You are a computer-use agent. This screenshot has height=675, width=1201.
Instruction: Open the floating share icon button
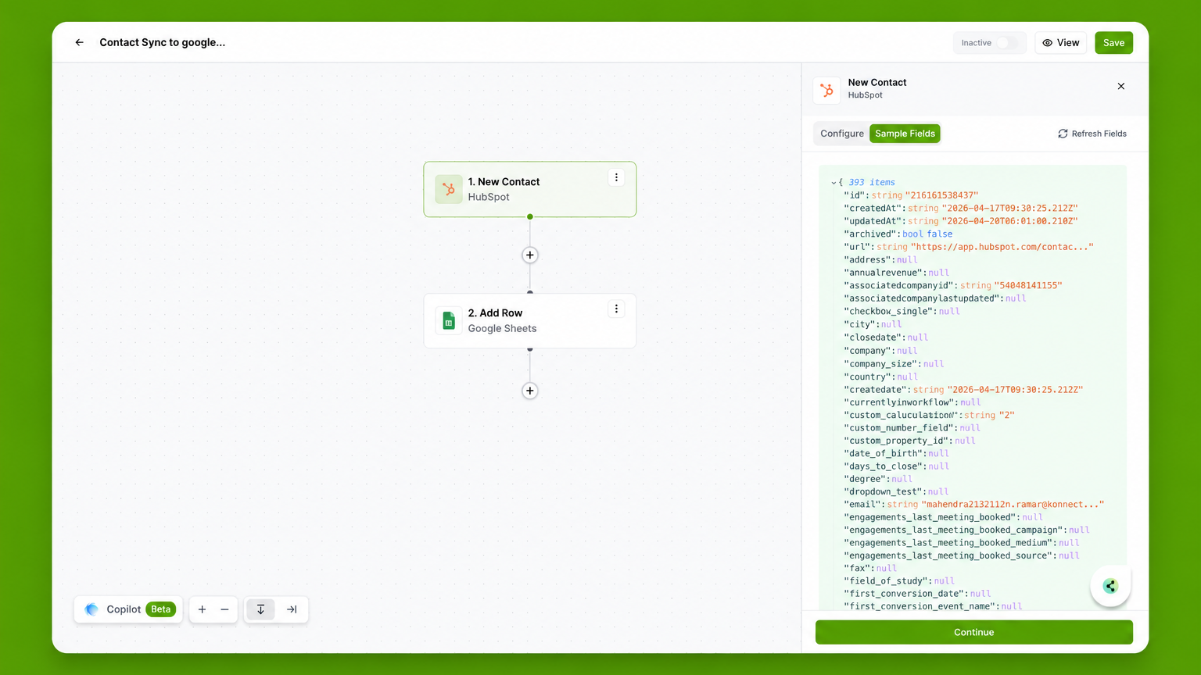[1110, 586]
